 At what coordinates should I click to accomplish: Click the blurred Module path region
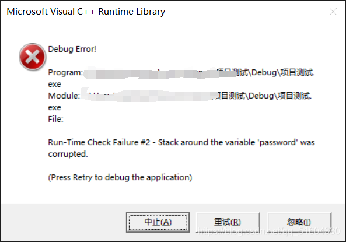pos(148,96)
